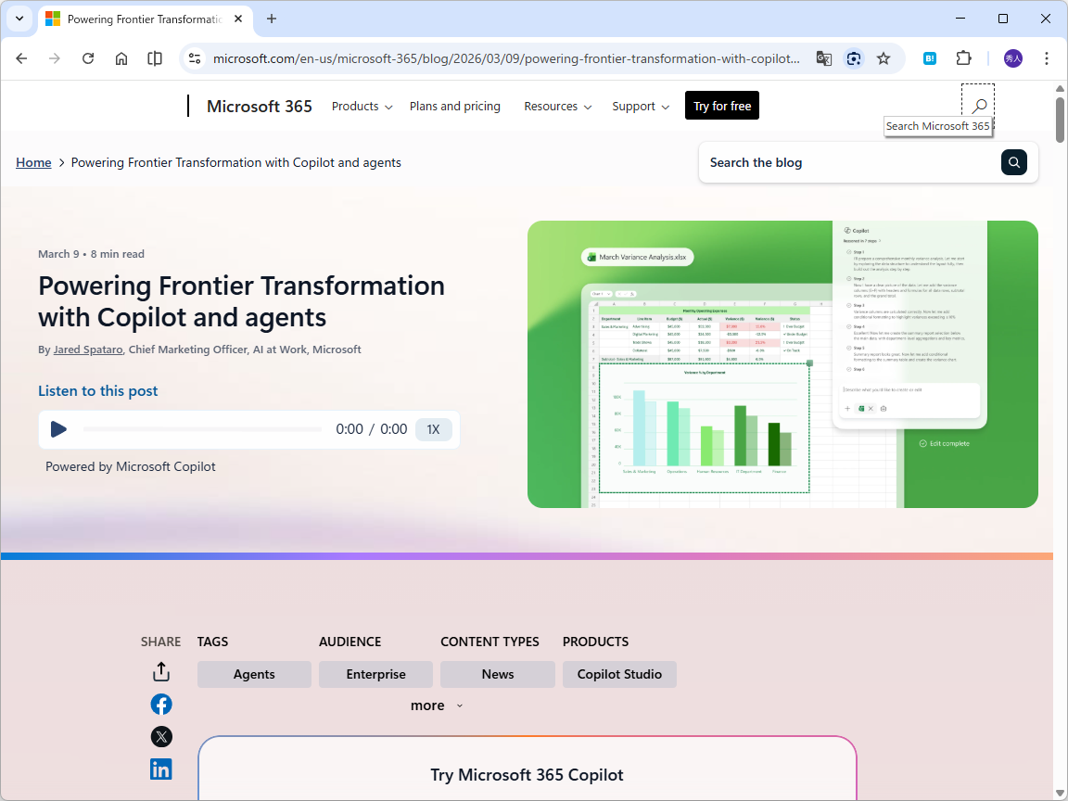Filter by the Copilot Studio product tag
Viewport: 1068px width, 801px height.
tap(620, 674)
